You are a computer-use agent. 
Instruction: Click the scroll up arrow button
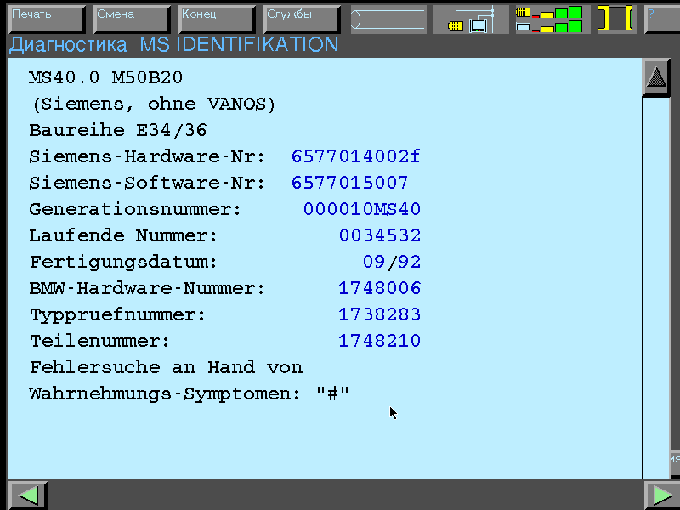[656, 78]
